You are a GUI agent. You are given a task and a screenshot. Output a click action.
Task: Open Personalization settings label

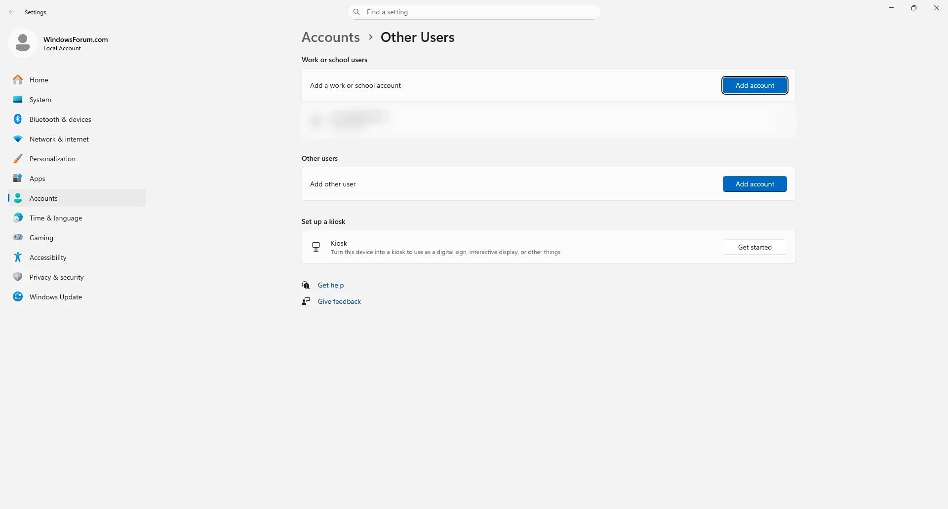pos(53,159)
